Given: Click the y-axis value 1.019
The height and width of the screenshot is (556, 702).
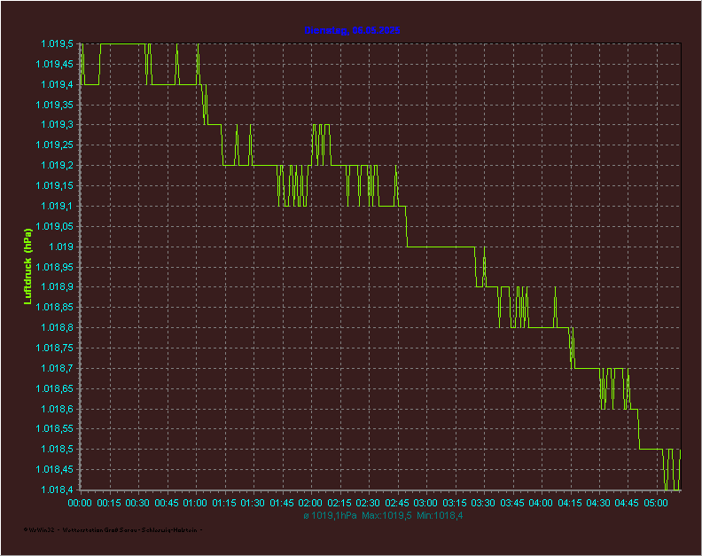Looking at the screenshot, I should [x=61, y=247].
